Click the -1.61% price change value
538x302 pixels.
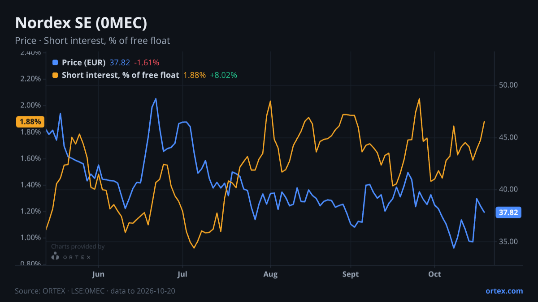click(147, 63)
